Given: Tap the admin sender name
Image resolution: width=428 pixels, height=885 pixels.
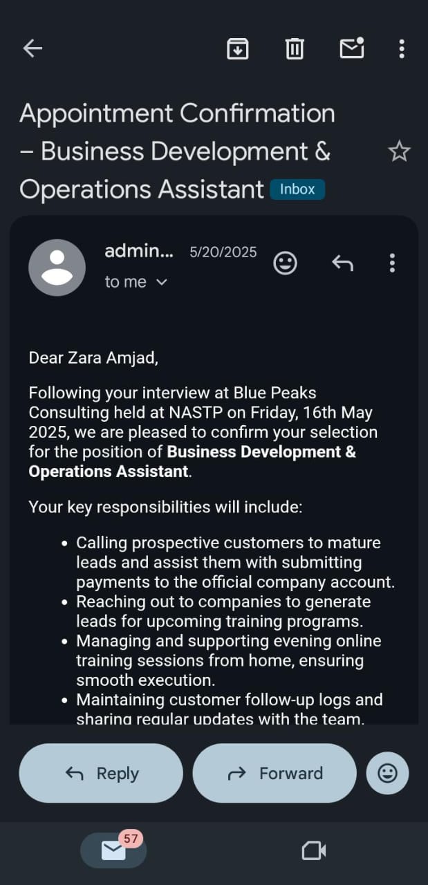Looking at the screenshot, I should point(139,252).
